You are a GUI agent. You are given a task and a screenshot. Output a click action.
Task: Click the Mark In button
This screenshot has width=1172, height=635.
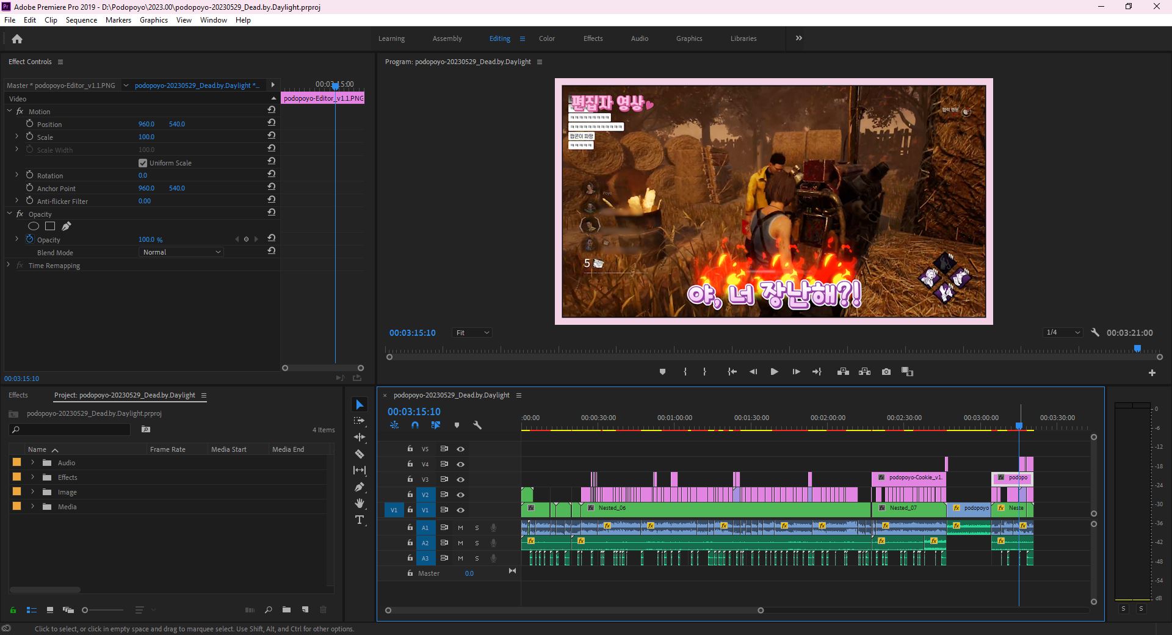[685, 371]
